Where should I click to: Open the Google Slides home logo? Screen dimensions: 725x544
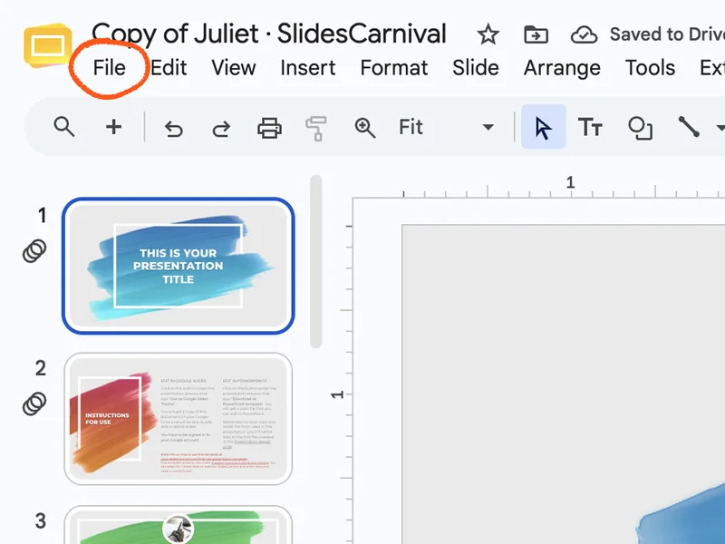tap(48, 45)
